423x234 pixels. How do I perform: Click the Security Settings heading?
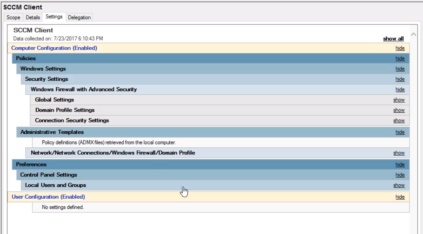[x=46, y=79]
